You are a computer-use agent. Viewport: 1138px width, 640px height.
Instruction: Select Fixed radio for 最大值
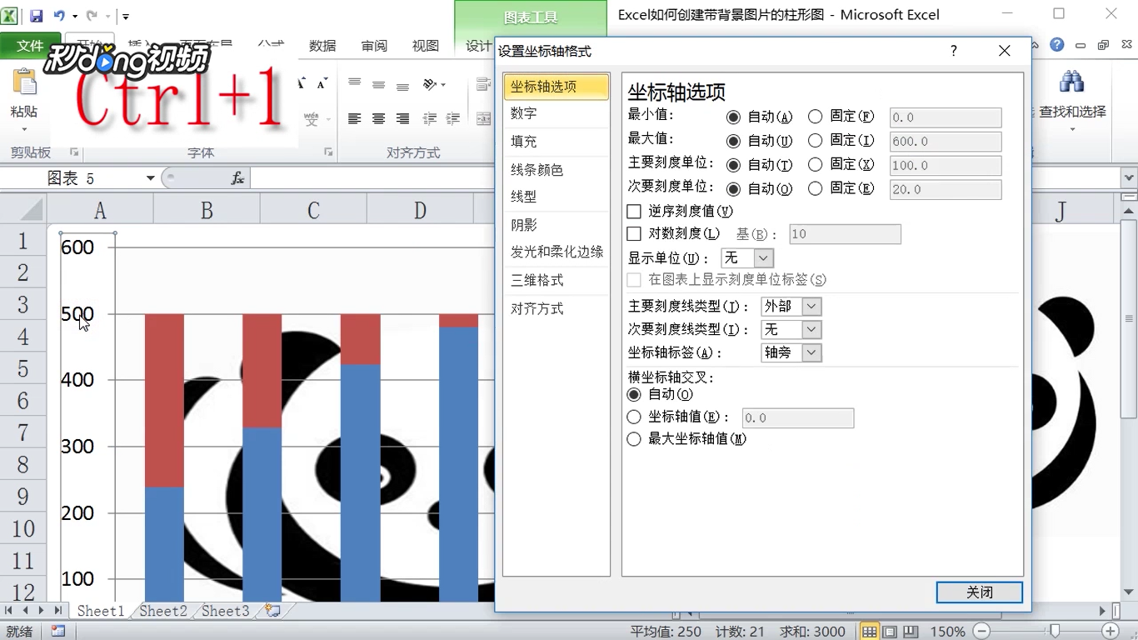point(815,141)
